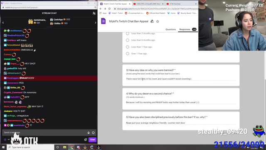Screen dimensions: 266x150
Task: Reload the Google Forms page
Action: tap(109, 9)
